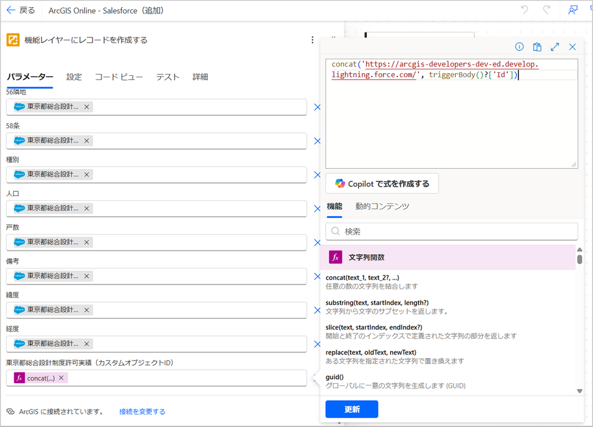Expand the expression editor to full screen
The height and width of the screenshot is (427, 593).
click(555, 47)
